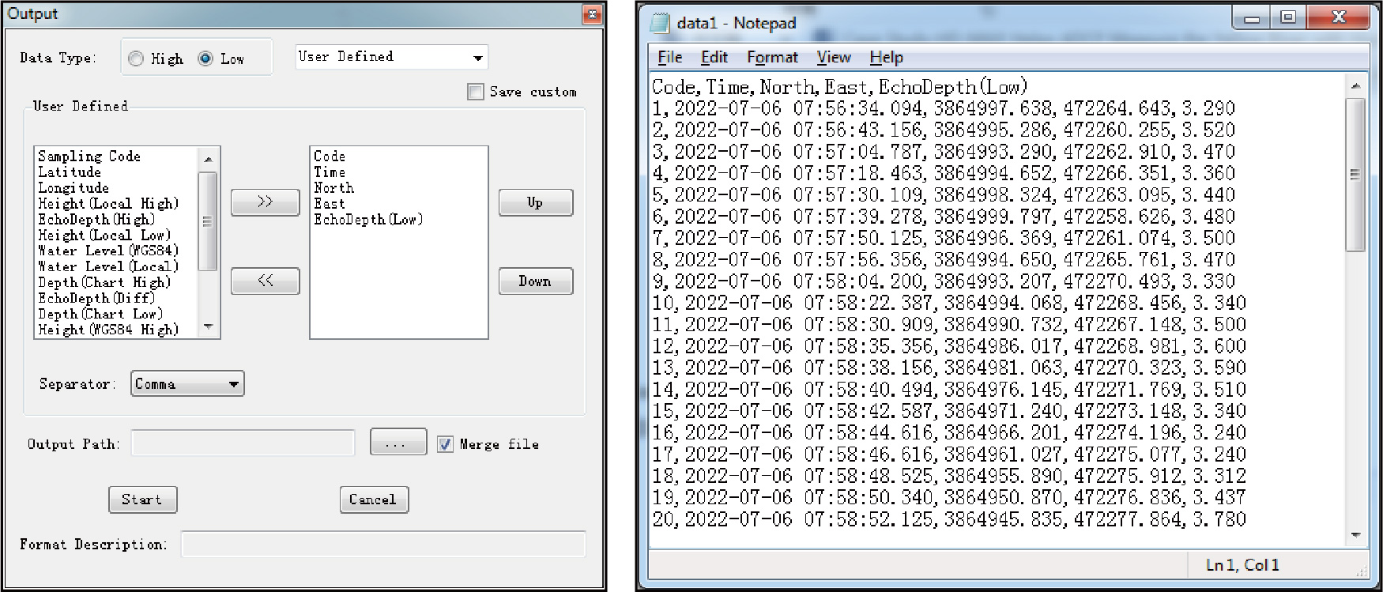1383x592 pixels.
Task: Click the >> add field button
Action: (266, 202)
